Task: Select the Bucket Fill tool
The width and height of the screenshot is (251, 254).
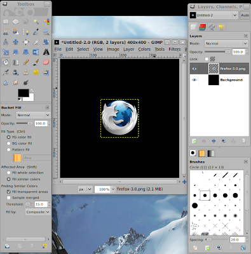Action: click(6, 62)
